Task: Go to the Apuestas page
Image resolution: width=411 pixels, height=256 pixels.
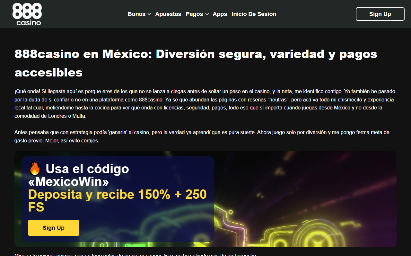Action: tap(168, 14)
